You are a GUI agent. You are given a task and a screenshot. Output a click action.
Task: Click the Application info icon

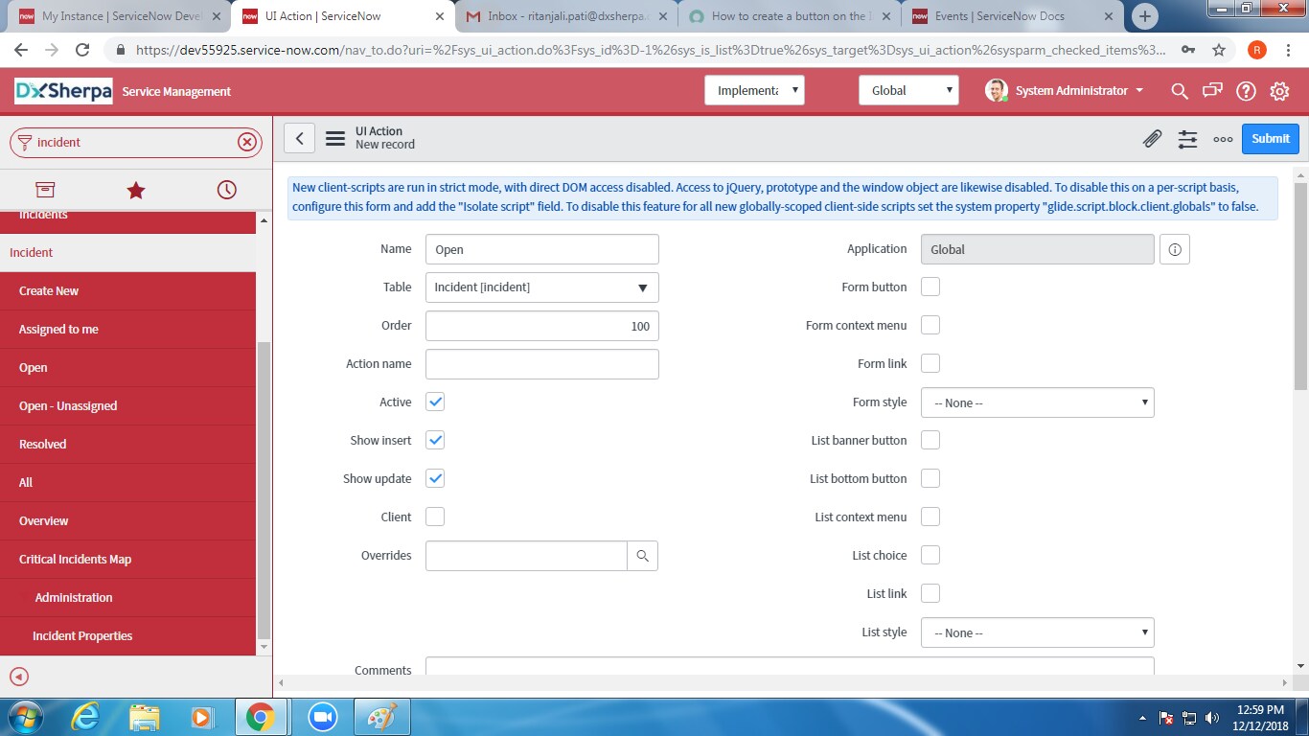point(1175,249)
